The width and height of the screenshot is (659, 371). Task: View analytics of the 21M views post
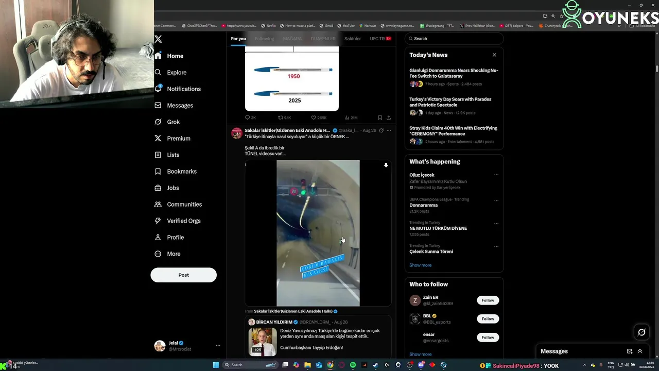(x=351, y=117)
